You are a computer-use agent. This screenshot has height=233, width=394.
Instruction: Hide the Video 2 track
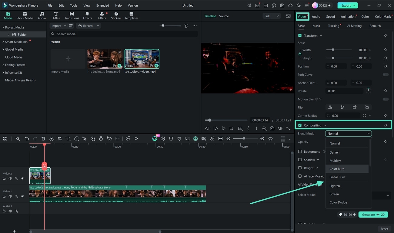pos(22,178)
